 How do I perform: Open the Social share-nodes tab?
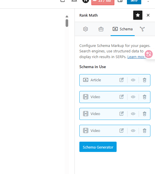142,29
